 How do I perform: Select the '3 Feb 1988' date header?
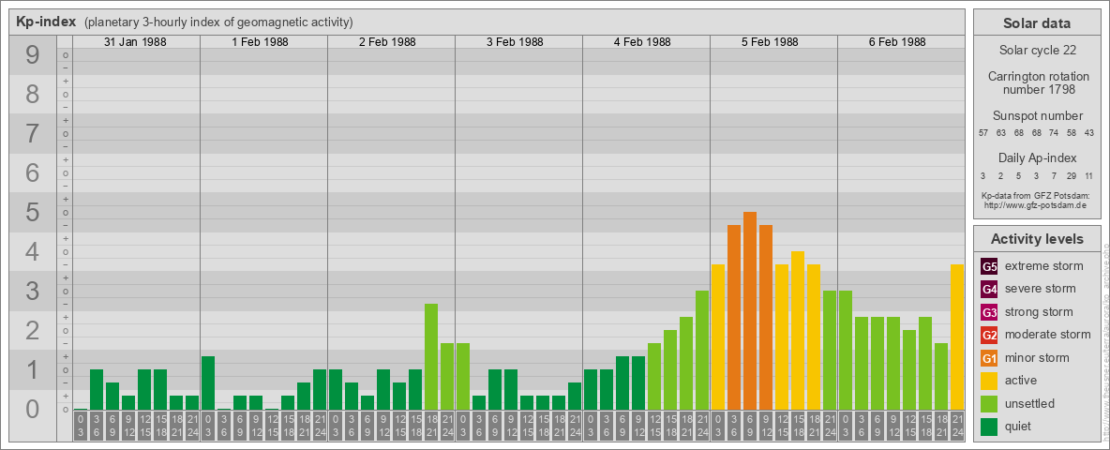[515, 42]
